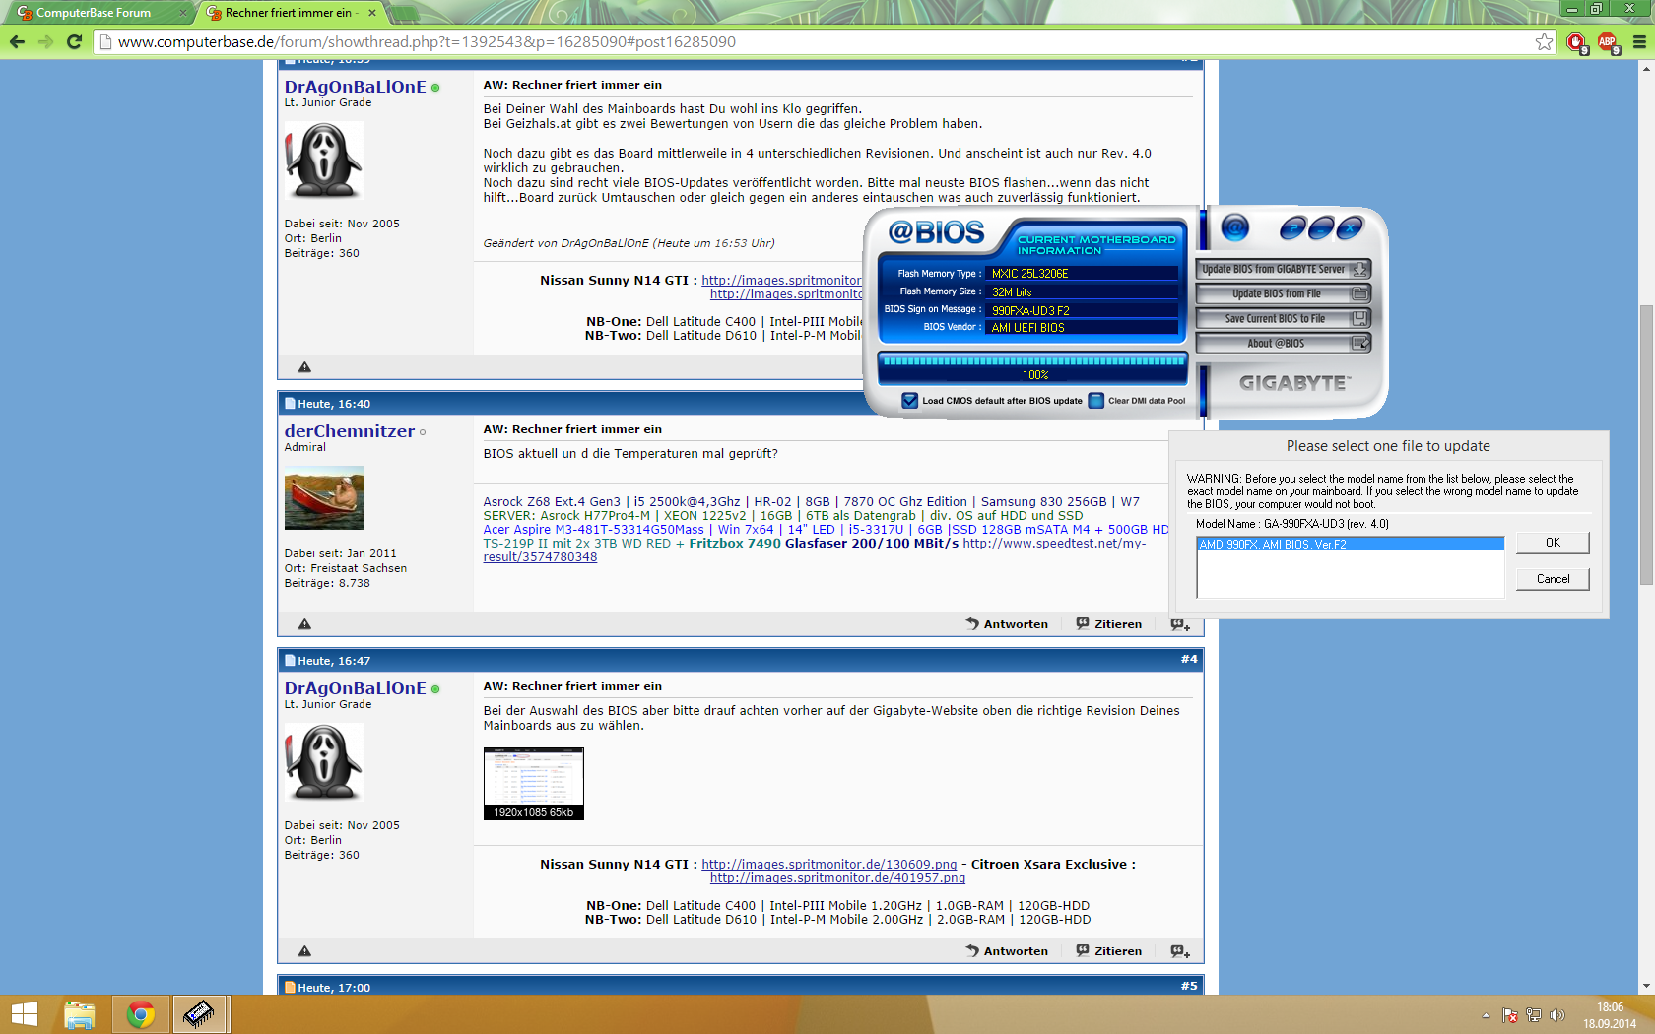The image size is (1655, 1034).
Task: Open speedtest.net result link in signature
Action: (x=1054, y=544)
